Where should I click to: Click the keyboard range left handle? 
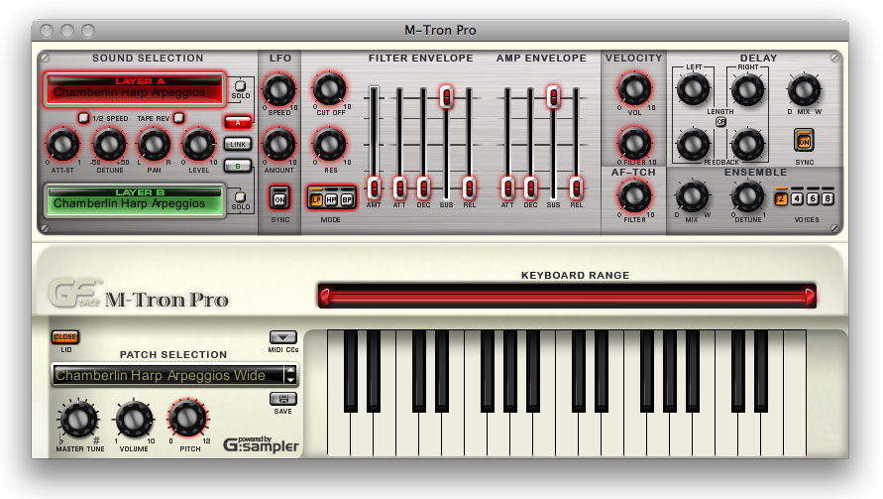click(324, 296)
